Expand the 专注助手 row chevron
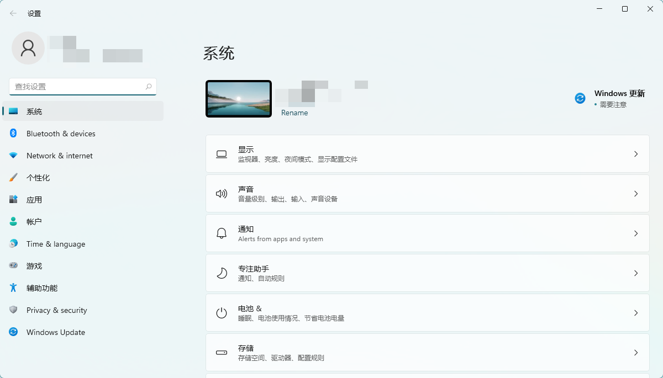The image size is (663, 378). click(636, 273)
